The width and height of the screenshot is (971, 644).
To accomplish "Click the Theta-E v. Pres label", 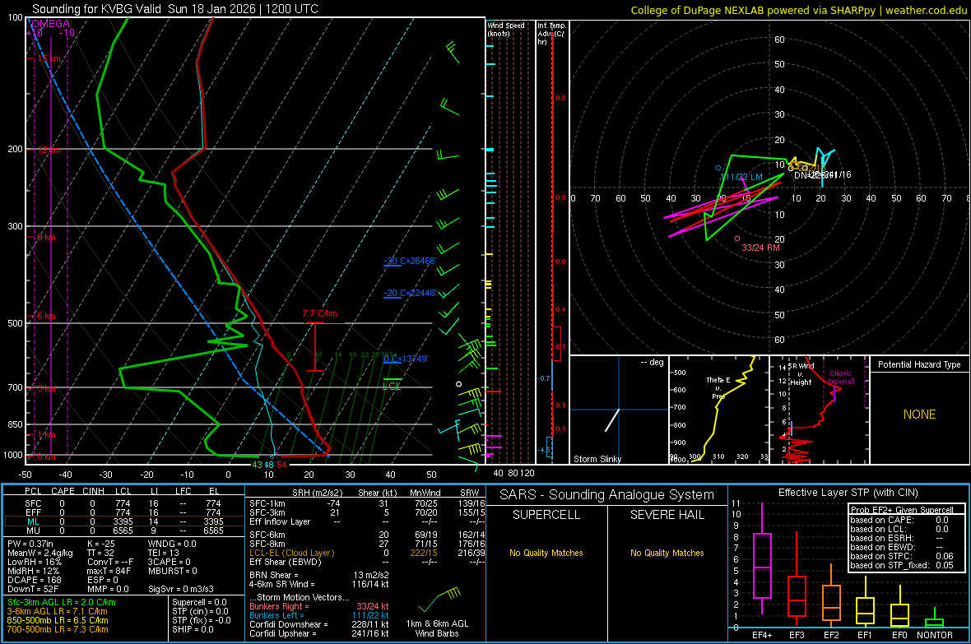I will pos(718,388).
